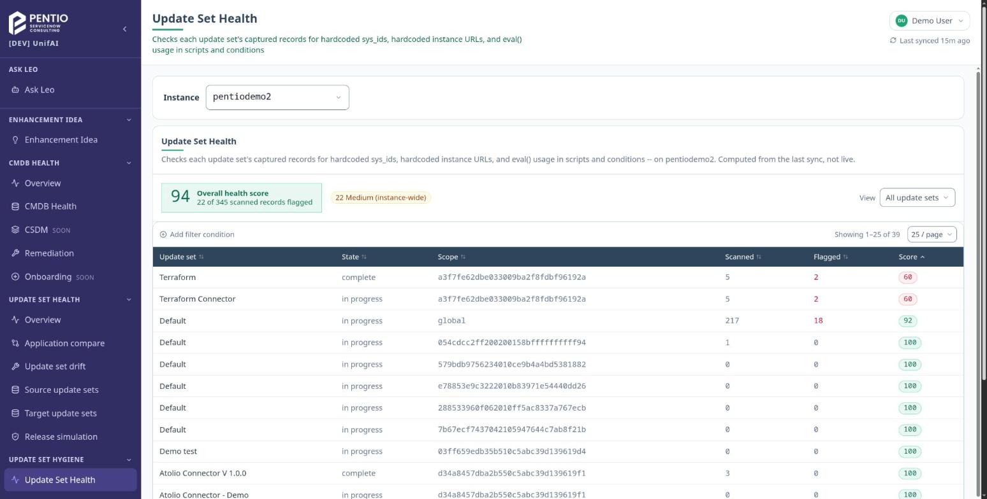Click the Update set drift wrench icon

tap(15, 367)
